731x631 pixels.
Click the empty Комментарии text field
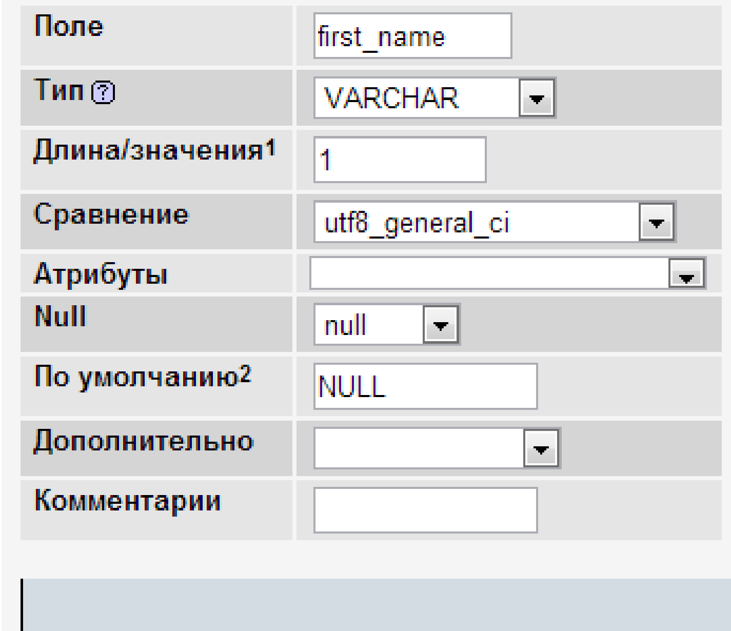(425, 510)
